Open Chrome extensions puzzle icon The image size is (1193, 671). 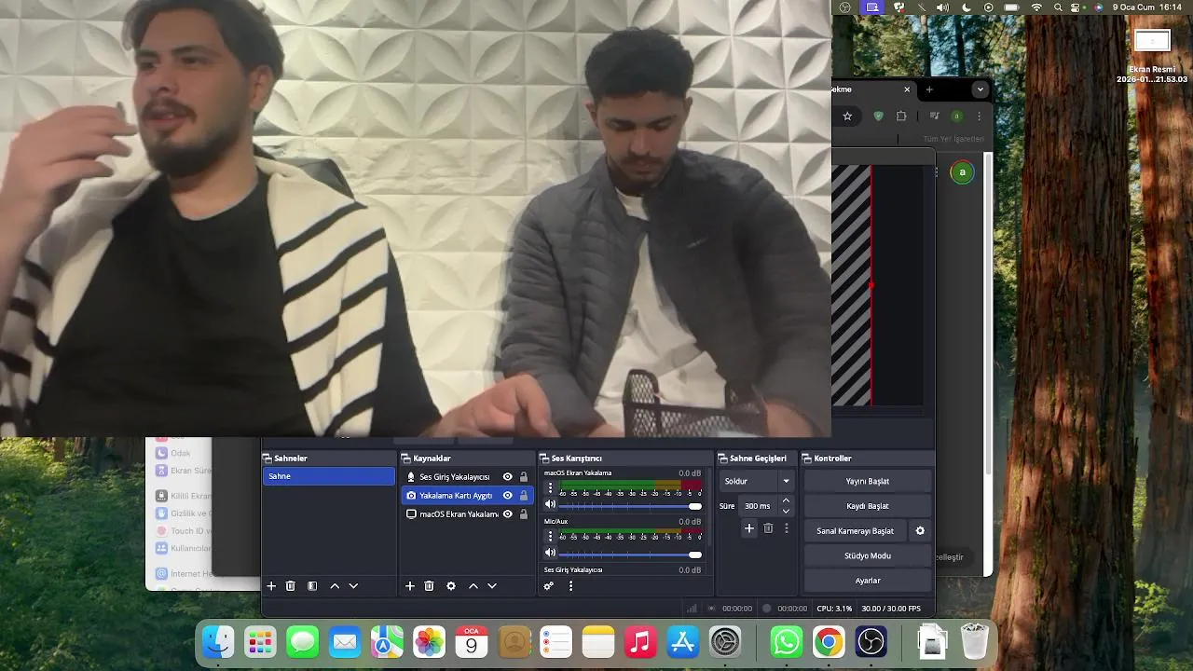pyautogui.click(x=901, y=116)
